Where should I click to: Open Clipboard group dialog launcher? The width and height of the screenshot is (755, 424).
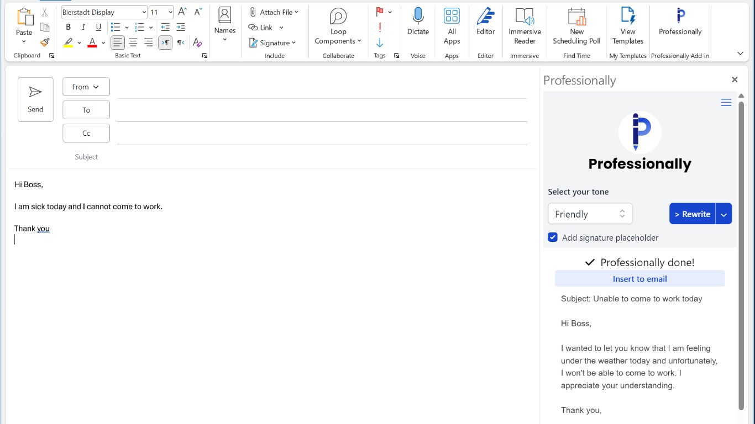[51, 56]
